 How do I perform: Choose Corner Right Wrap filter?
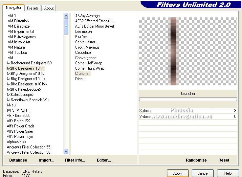(x=90, y=68)
